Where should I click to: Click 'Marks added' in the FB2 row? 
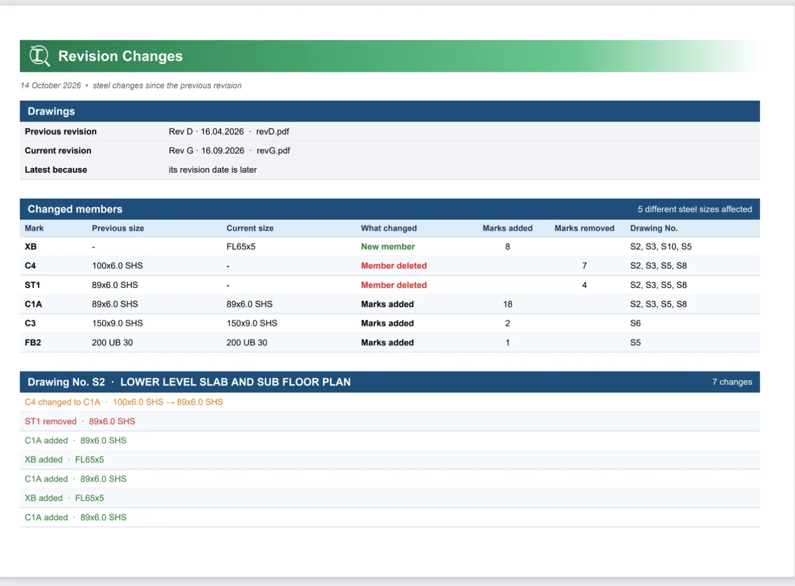point(387,343)
